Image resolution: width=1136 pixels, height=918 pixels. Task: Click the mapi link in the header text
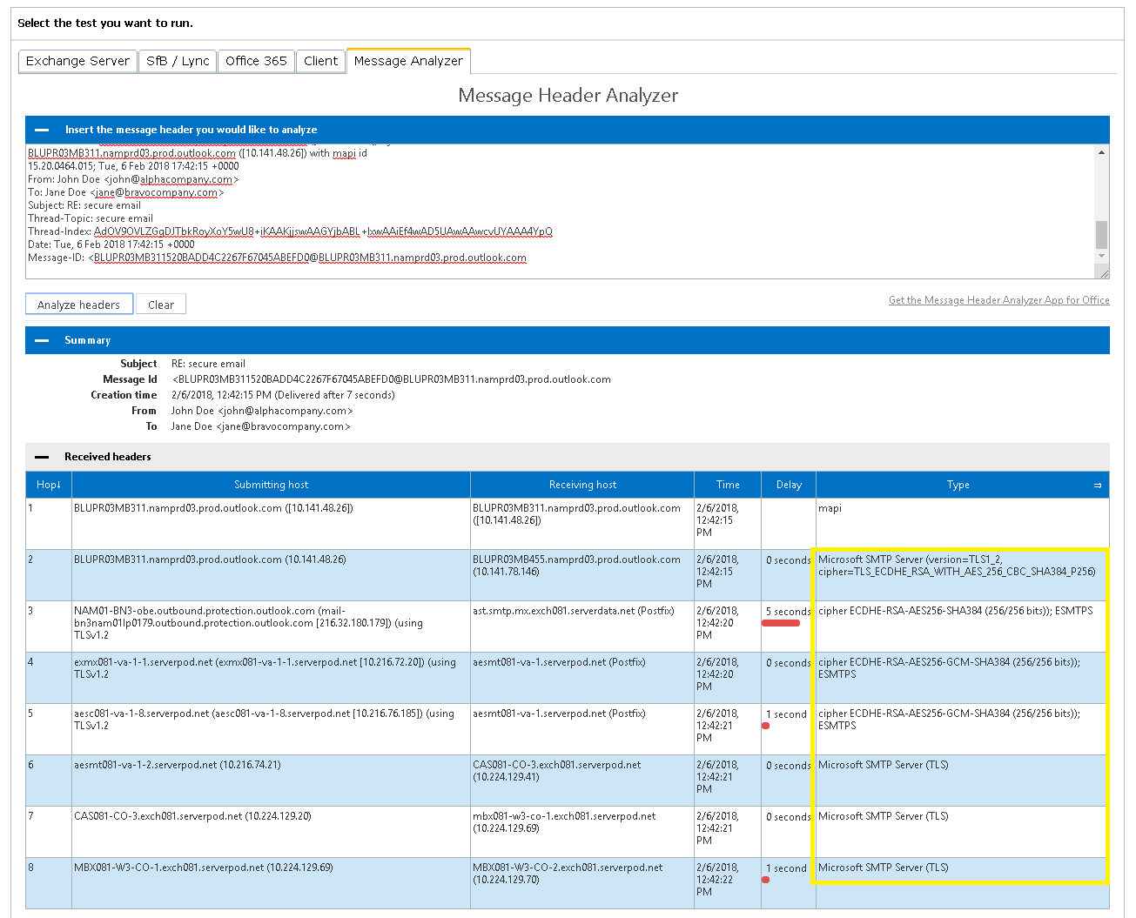[343, 153]
